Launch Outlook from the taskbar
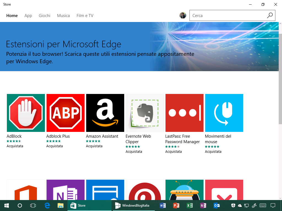 216,206
